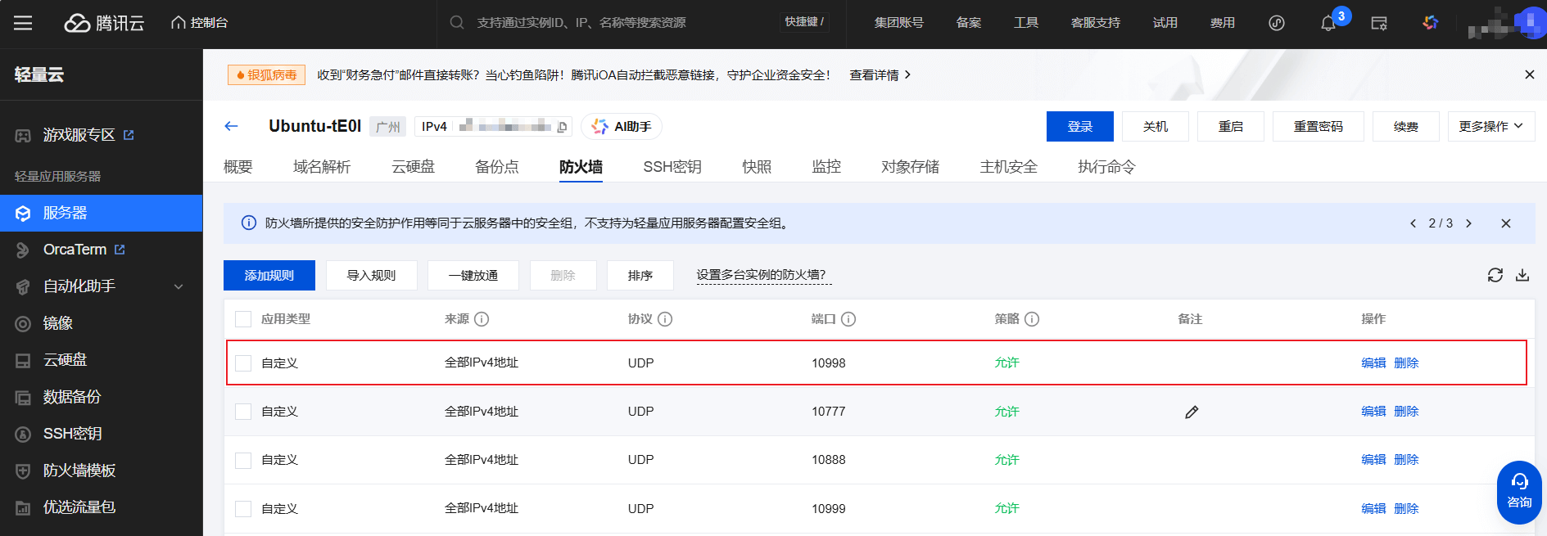Switch to the SSH keys tab

[x=672, y=167]
